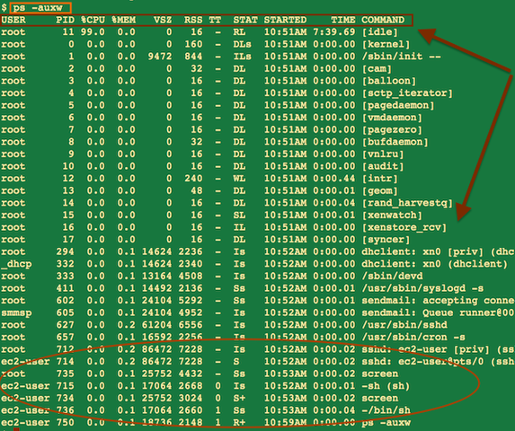The height and width of the screenshot is (431, 515).
Task: Click the [pagezero] process name
Action: click(392, 129)
